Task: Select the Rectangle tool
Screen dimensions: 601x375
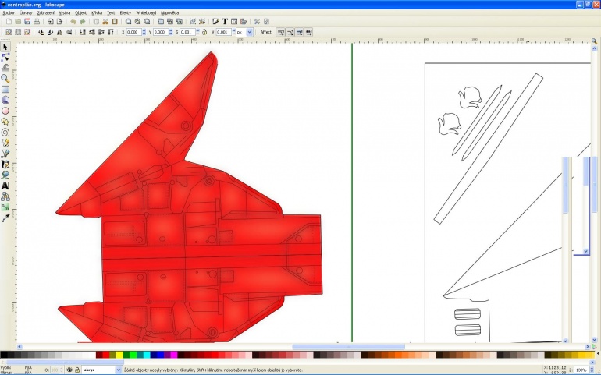Action: tap(5, 89)
